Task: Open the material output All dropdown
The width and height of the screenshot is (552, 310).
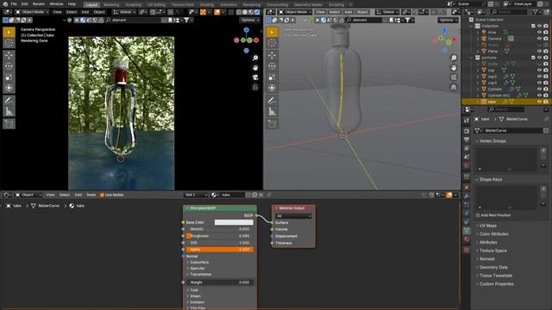Action: point(293,216)
